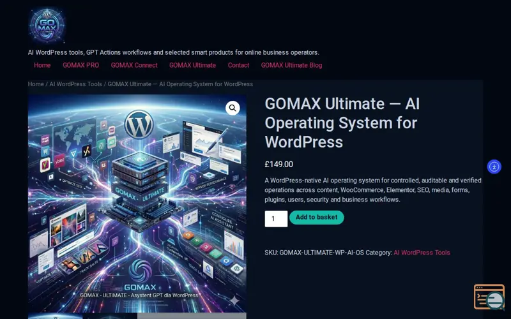Open the GOMAX Ultimate Blog menu item
The image size is (511, 319).
(291, 65)
